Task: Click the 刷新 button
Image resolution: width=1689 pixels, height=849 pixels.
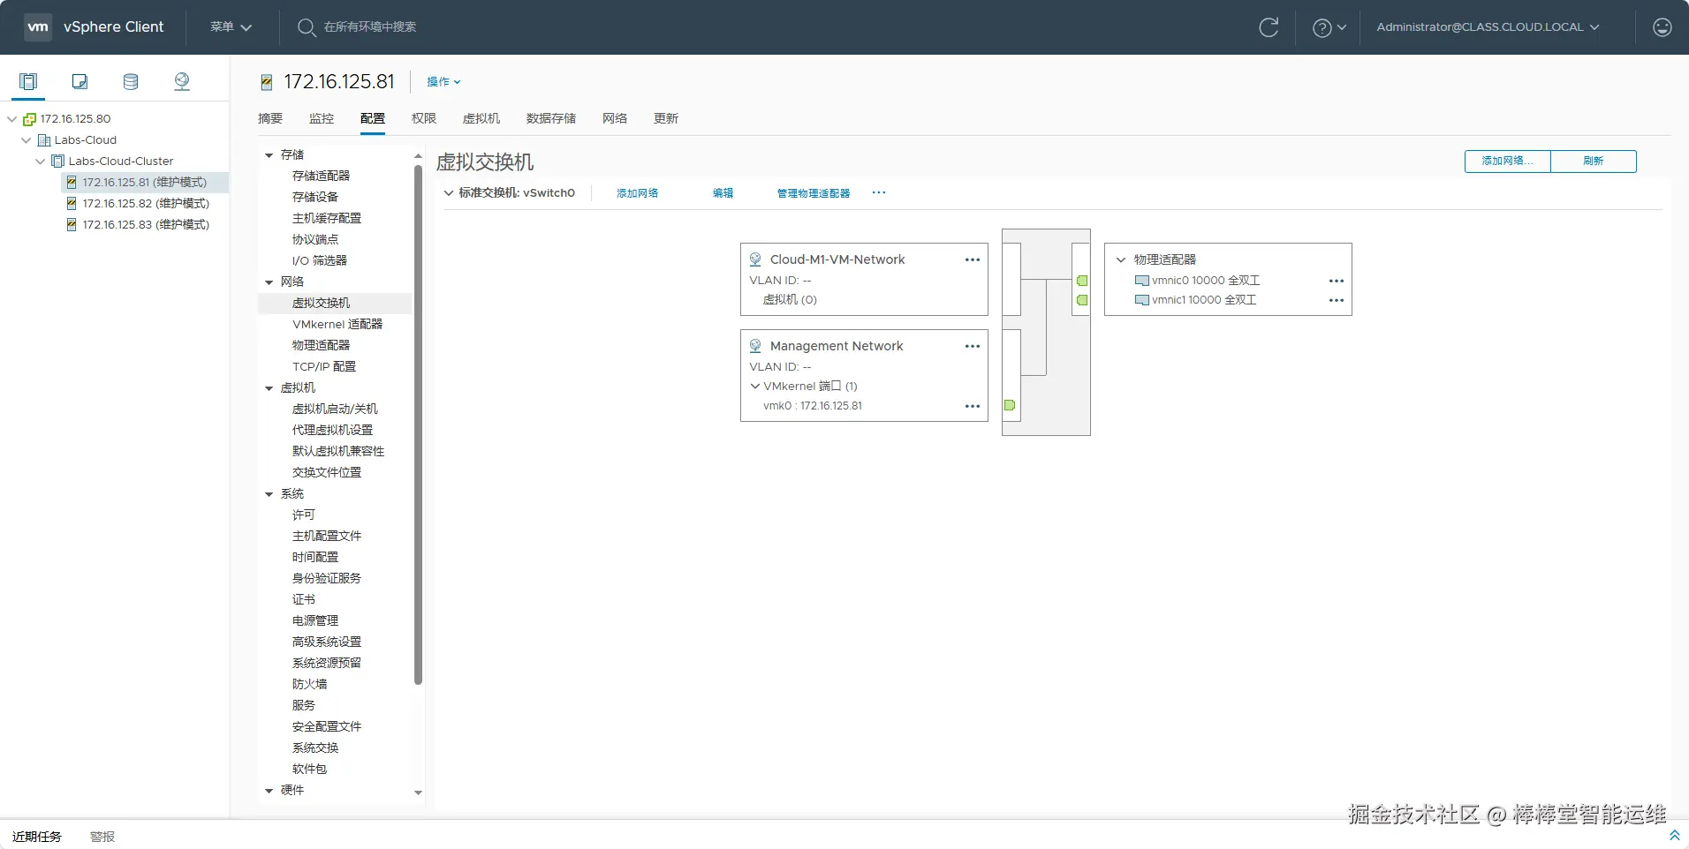Action: pyautogui.click(x=1594, y=161)
